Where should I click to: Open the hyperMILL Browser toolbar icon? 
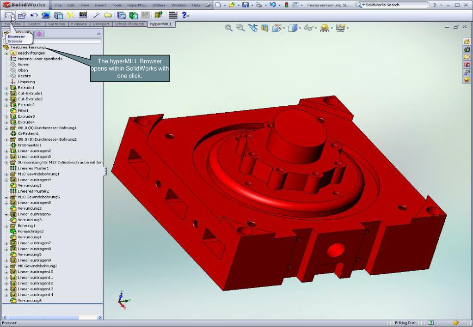point(9,15)
